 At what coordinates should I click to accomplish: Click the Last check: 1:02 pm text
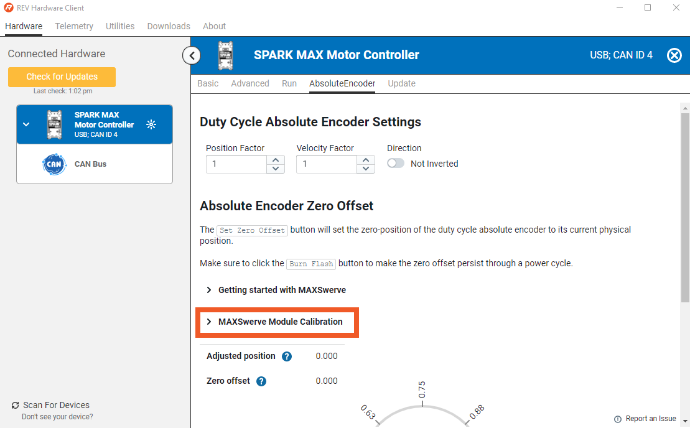coord(63,91)
